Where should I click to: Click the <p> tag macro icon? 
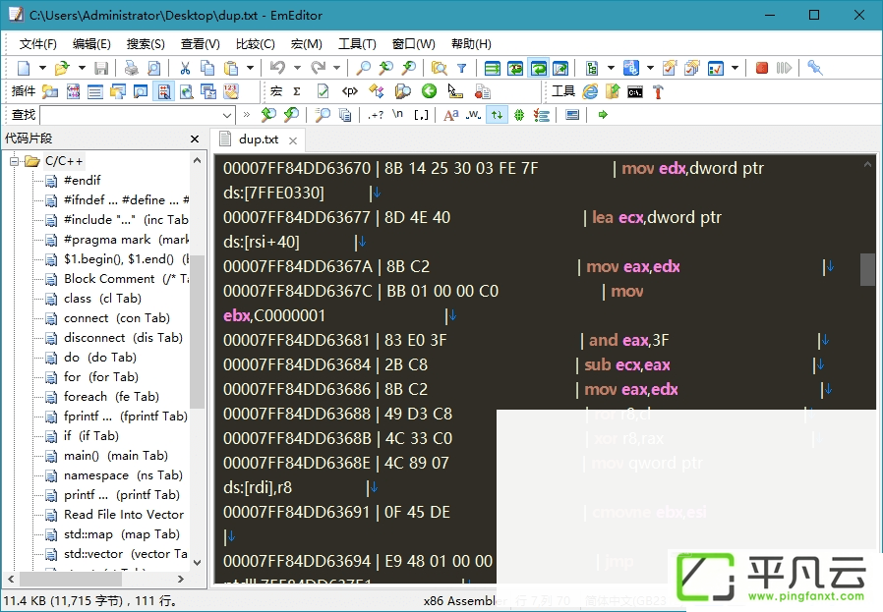[x=350, y=91]
